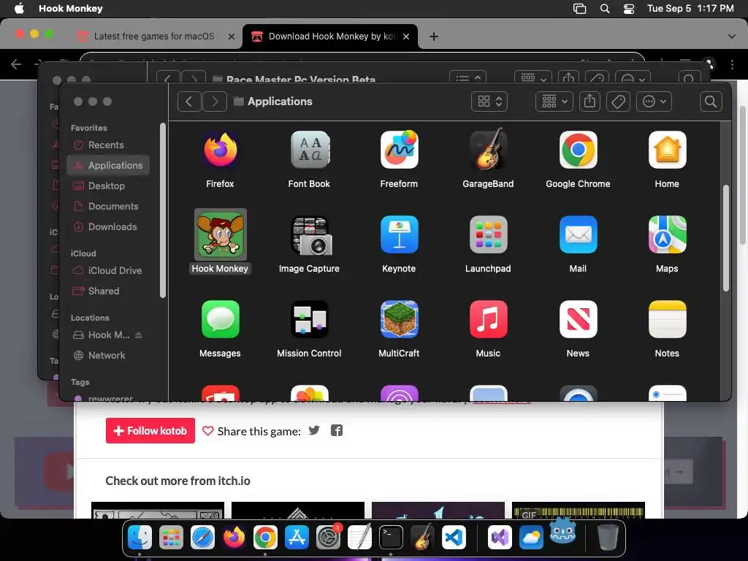Viewport: 748px width, 561px height.
Task: Close the Download Hook Monkey tab
Action: 406,37
